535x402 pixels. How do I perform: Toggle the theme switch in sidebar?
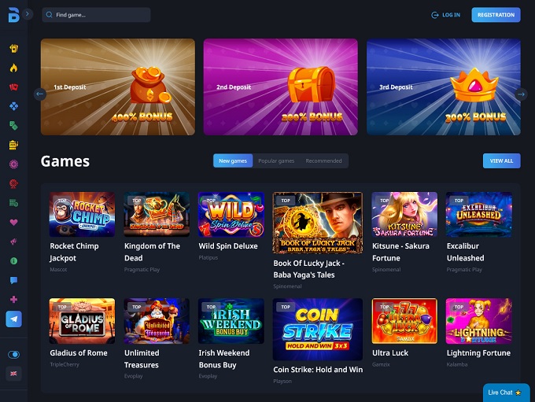coord(13,355)
